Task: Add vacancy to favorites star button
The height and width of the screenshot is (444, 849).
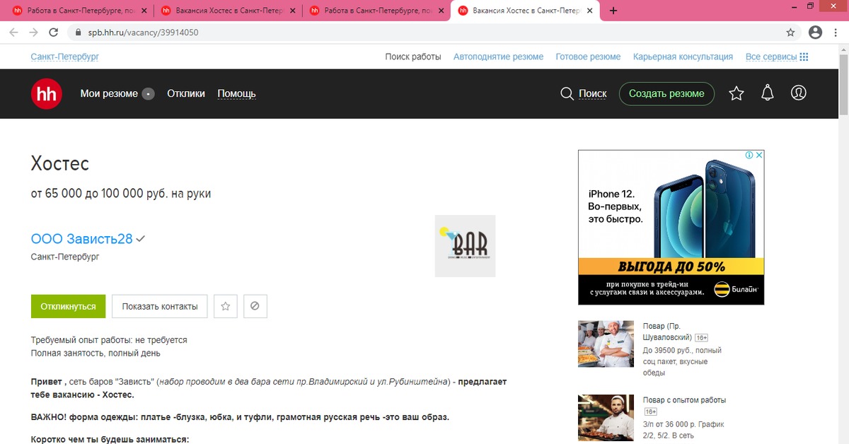Action: coord(226,306)
